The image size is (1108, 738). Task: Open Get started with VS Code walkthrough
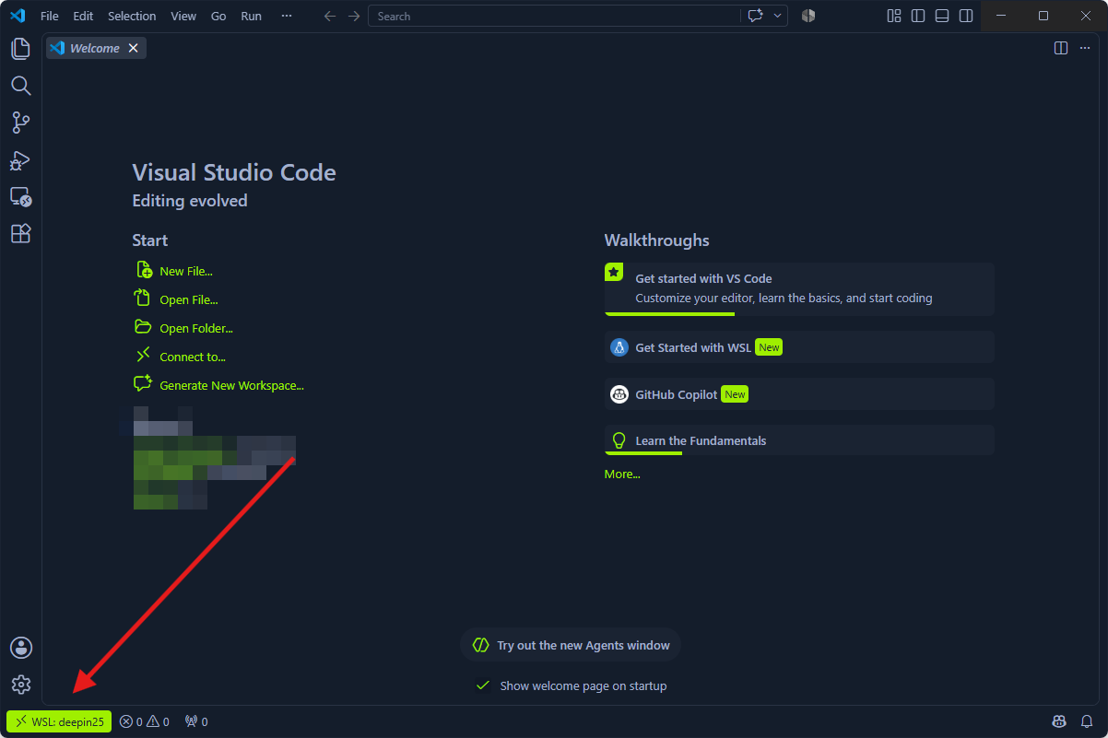799,288
